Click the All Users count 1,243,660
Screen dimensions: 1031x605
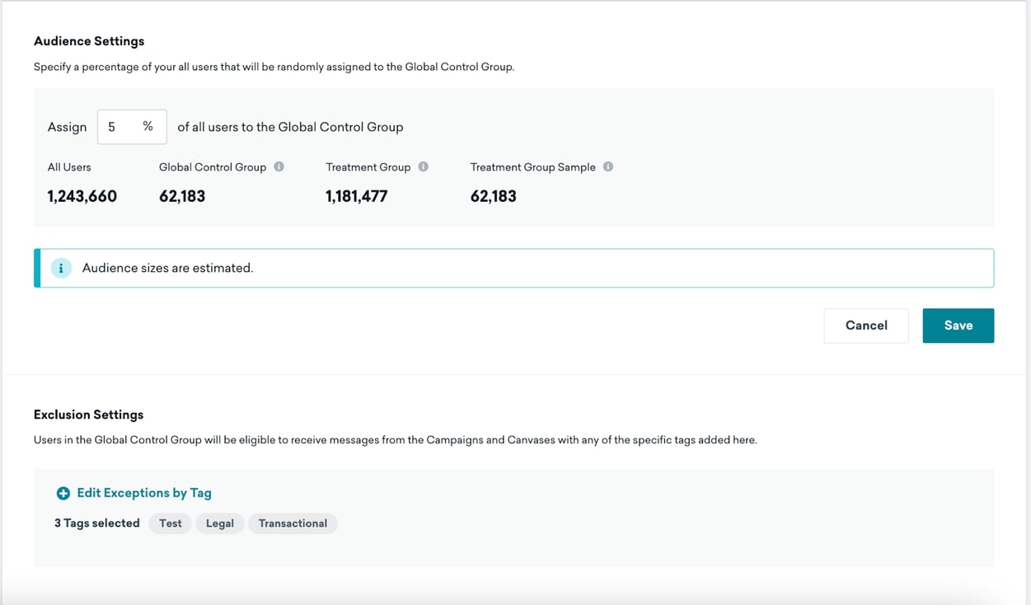pos(82,196)
